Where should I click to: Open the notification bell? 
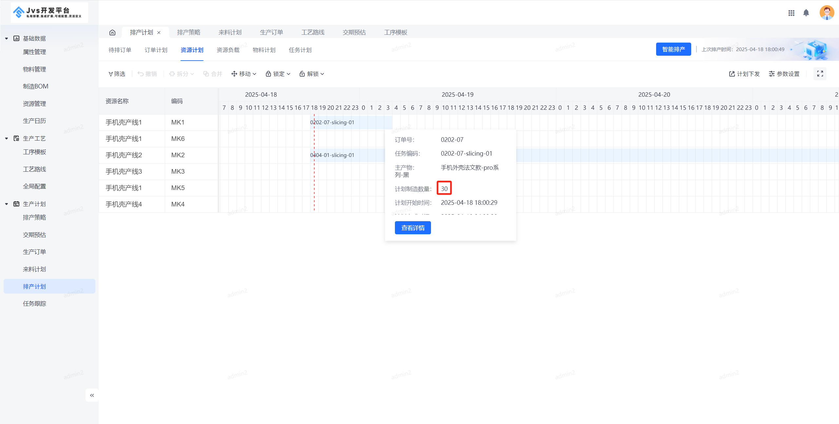(806, 13)
